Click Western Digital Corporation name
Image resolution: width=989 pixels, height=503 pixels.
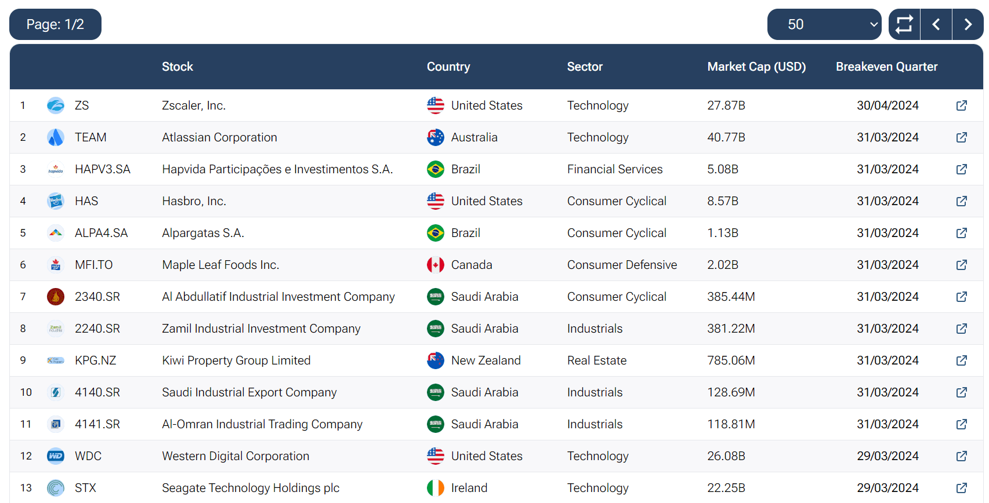[236, 456]
